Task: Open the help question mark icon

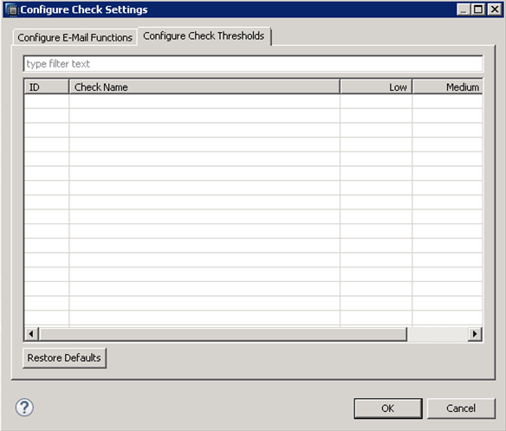Action: pyautogui.click(x=24, y=408)
